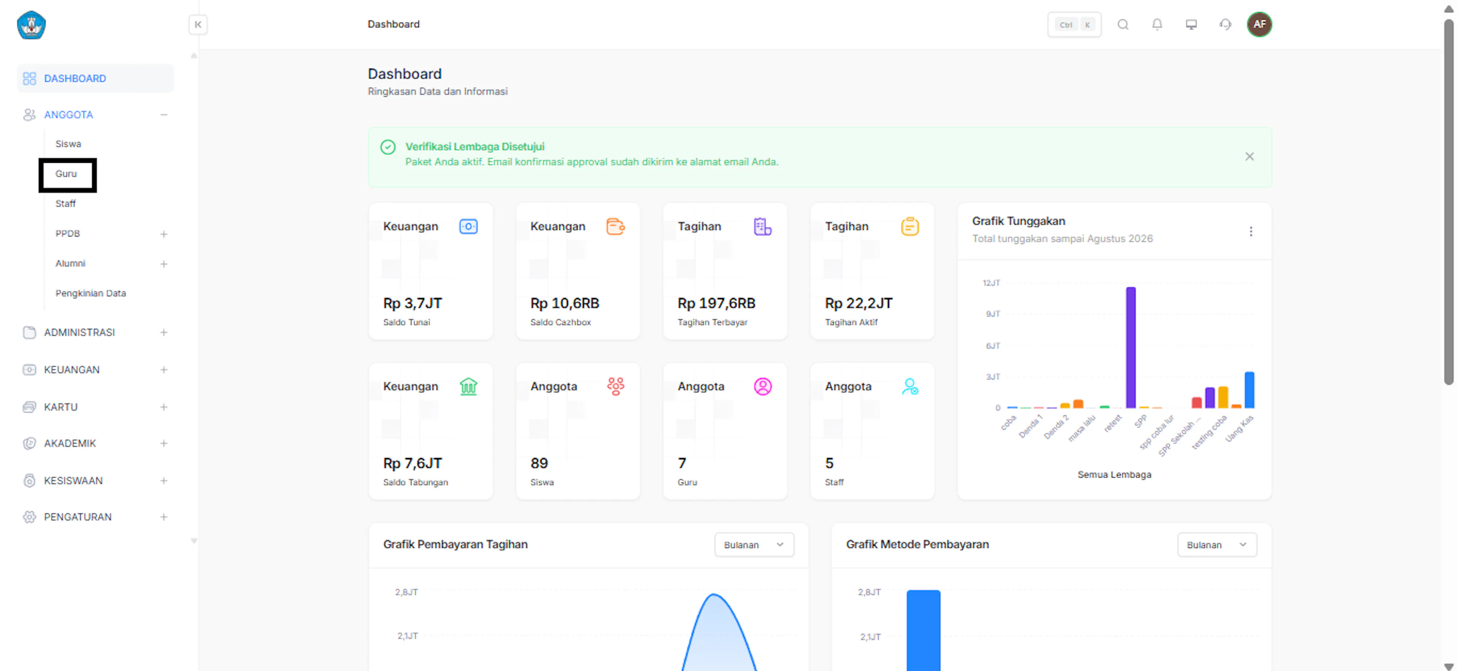Screen dimensions: 1457x671
Task: Expand the AKADEMIK menu plus
Action: click(x=164, y=443)
